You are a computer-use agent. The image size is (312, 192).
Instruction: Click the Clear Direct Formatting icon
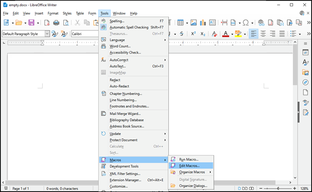pos(214,34)
